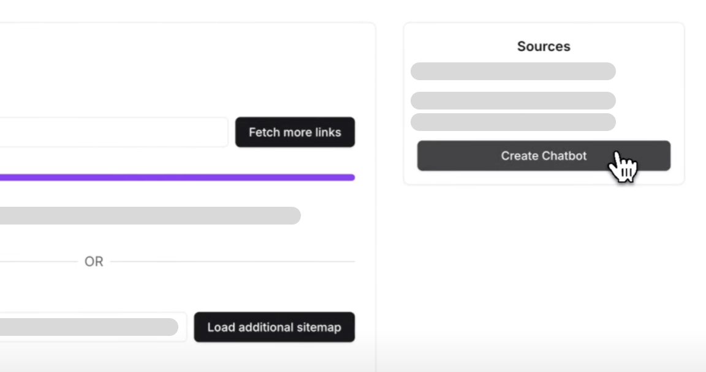Click the Sources card's bottom padding under Create Chatbot
The width and height of the screenshot is (706, 372).
tap(544, 178)
